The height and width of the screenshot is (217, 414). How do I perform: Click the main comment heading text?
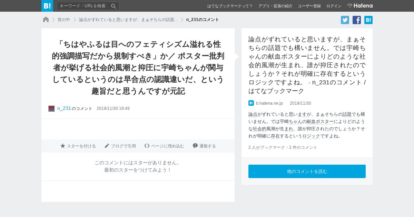[138, 68]
